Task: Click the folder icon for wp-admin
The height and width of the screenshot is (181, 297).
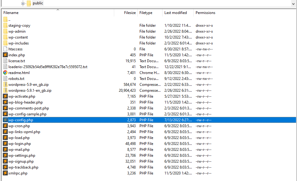Action: pyautogui.click(x=5, y=31)
